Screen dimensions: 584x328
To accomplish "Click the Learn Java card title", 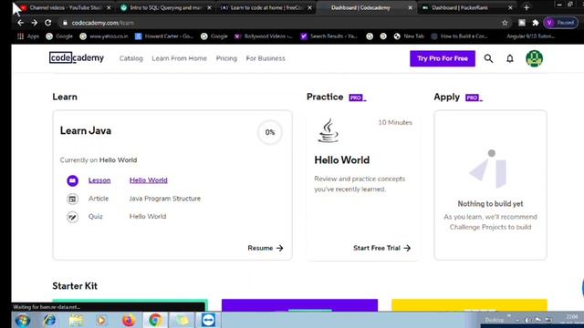I will (86, 131).
